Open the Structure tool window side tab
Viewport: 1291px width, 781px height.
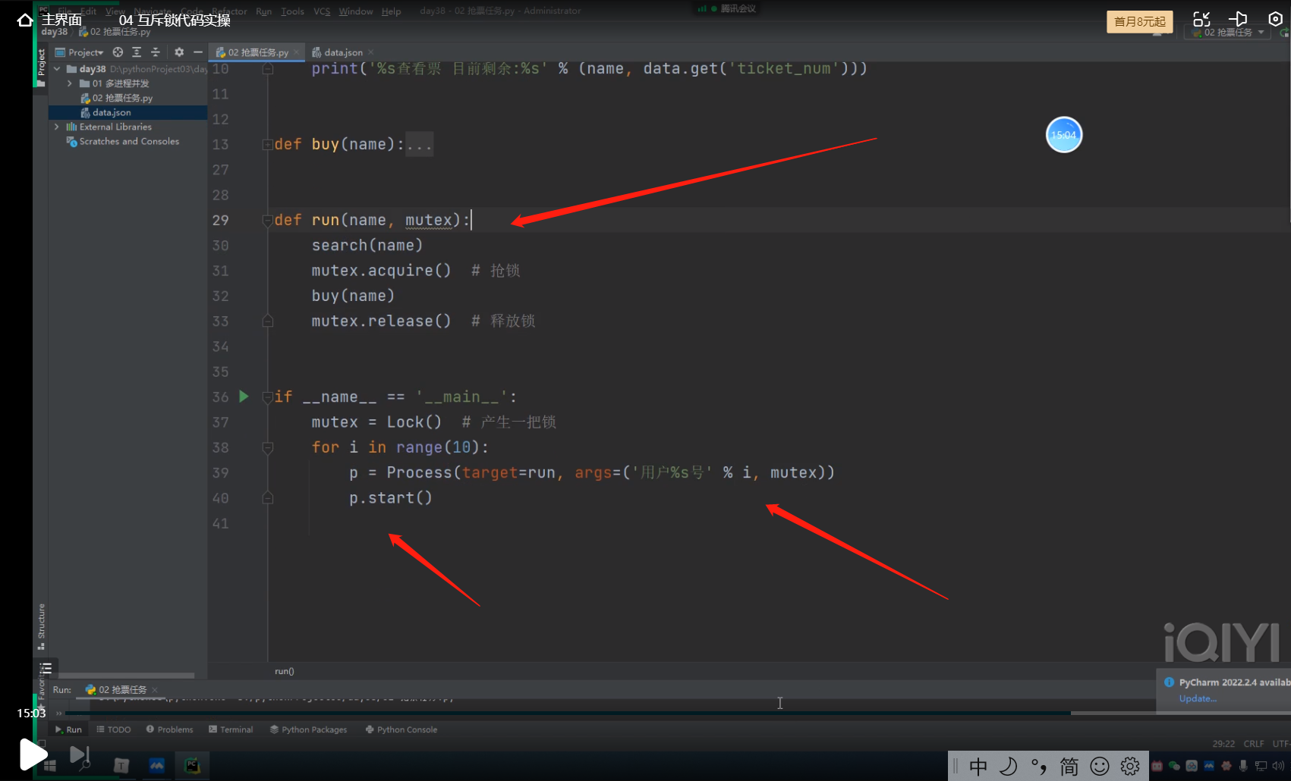click(41, 627)
